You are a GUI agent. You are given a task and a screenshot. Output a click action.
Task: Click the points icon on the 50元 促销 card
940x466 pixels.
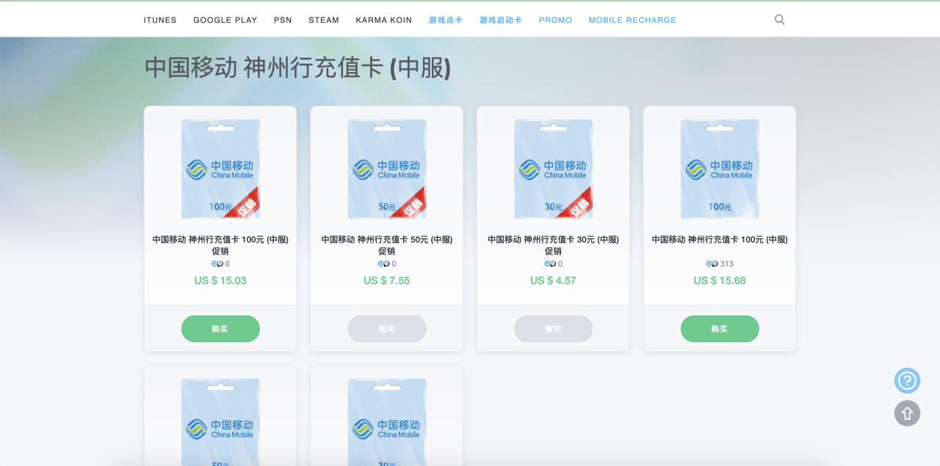pyautogui.click(x=383, y=263)
